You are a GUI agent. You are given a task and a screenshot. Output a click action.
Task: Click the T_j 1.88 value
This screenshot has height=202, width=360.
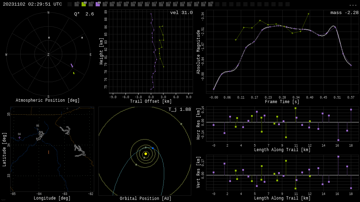click(180, 109)
